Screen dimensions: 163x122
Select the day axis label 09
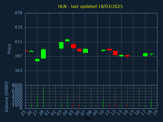click(95, 113)
